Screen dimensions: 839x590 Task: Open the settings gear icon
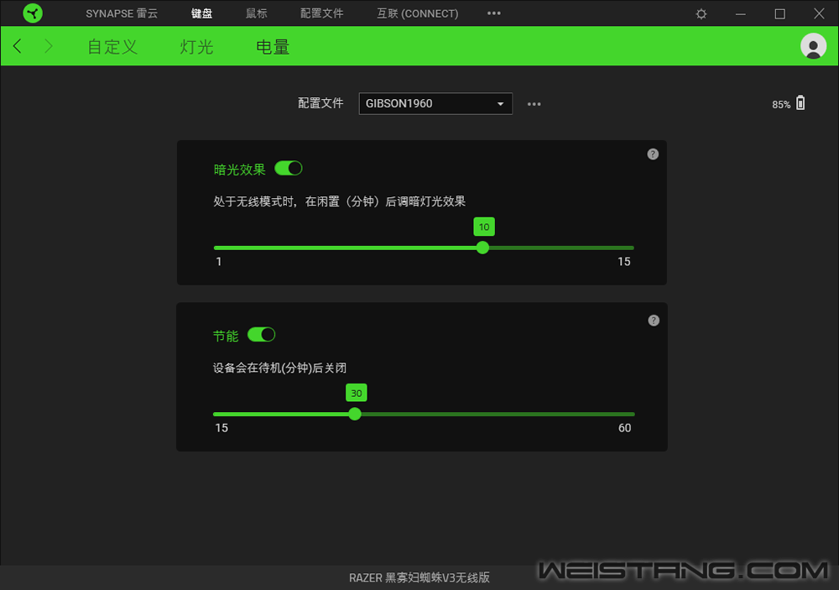click(701, 14)
